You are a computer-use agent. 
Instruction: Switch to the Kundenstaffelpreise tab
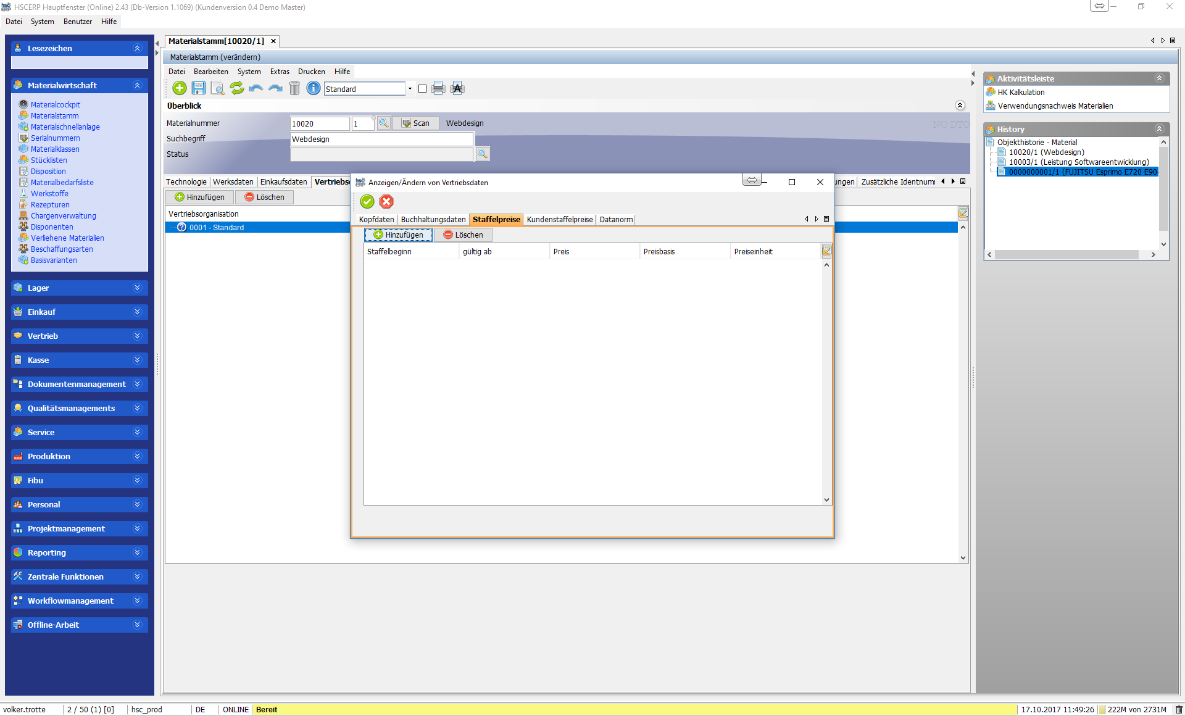click(x=559, y=220)
